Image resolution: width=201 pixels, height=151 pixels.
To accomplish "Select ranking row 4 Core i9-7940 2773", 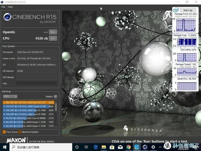I will 28,114.
